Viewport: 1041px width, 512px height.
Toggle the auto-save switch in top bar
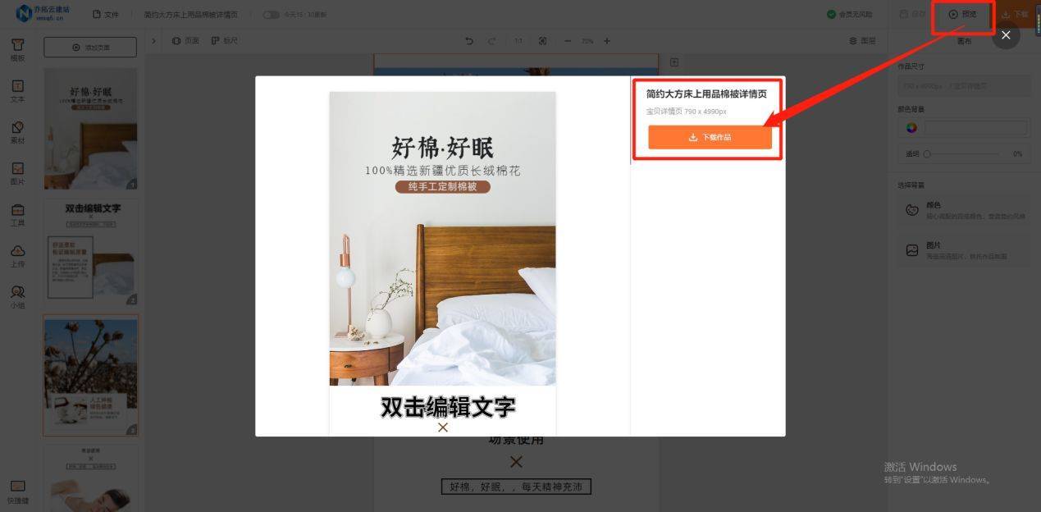pyautogui.click(x=270, y=15)
